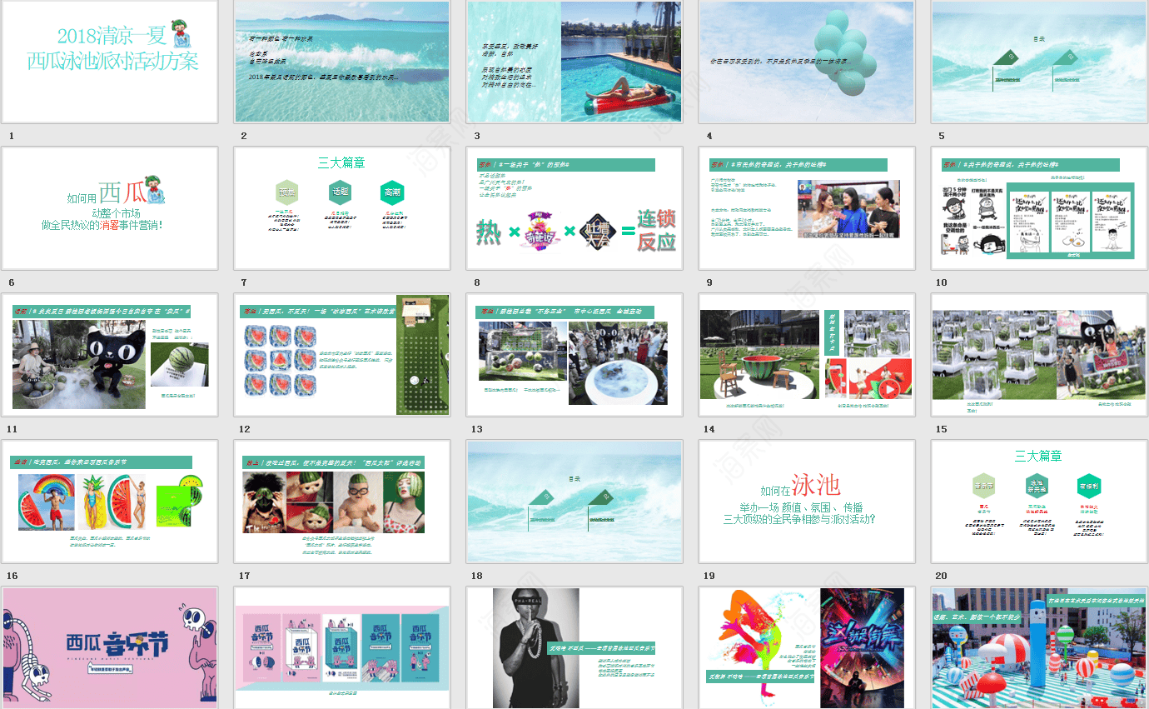Select slide 6 about 西瓜 event marketing
This screenshot has height=709, width=1149.
click(110, 208)
